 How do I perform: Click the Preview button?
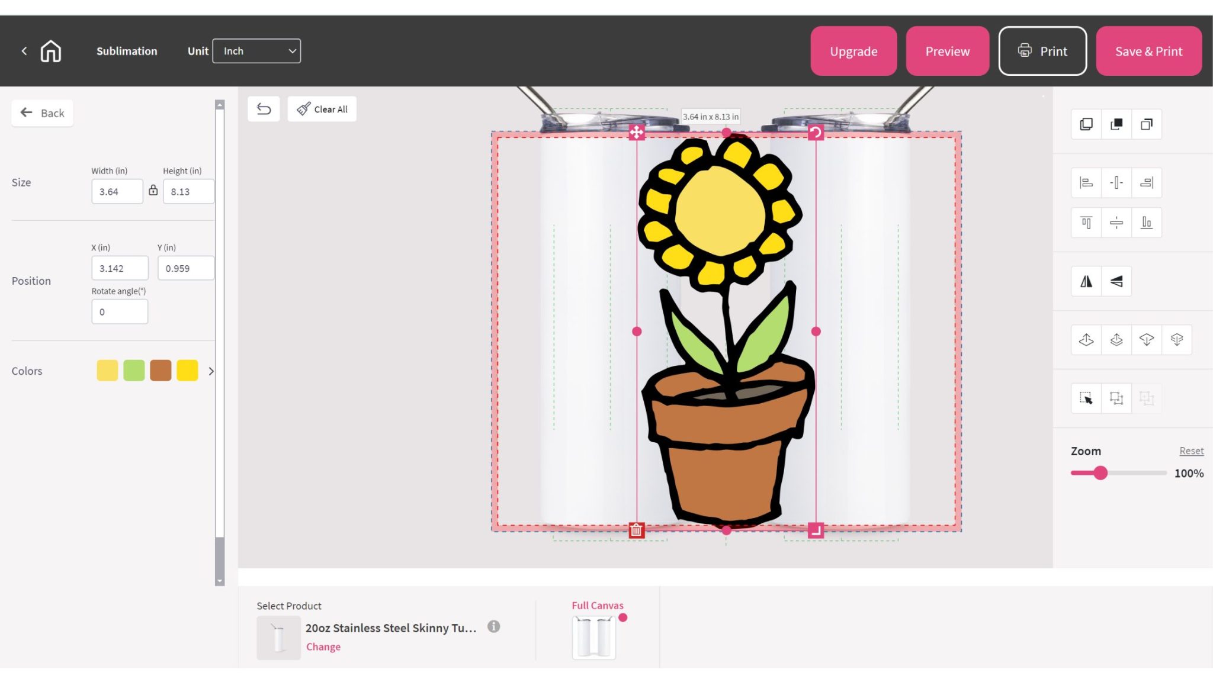coord(947,51)
